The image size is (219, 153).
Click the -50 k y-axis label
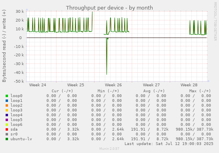pos(19,81)
